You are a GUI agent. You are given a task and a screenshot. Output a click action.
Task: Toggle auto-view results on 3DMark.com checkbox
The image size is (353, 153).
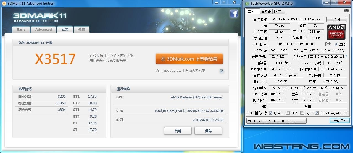(x=222, y=71)
